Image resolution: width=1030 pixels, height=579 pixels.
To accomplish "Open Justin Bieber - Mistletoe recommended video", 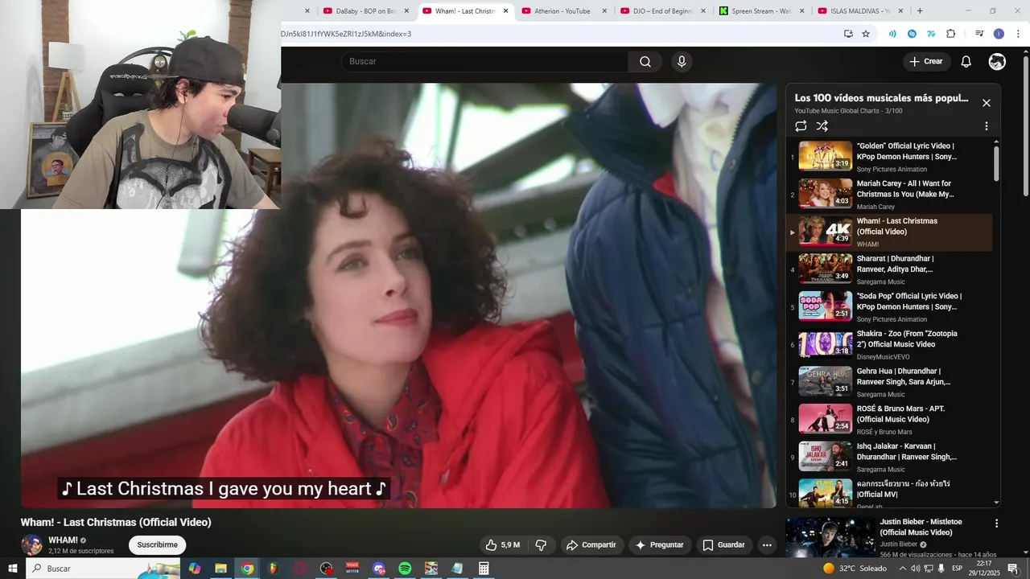I will click(x=921, y=527).
